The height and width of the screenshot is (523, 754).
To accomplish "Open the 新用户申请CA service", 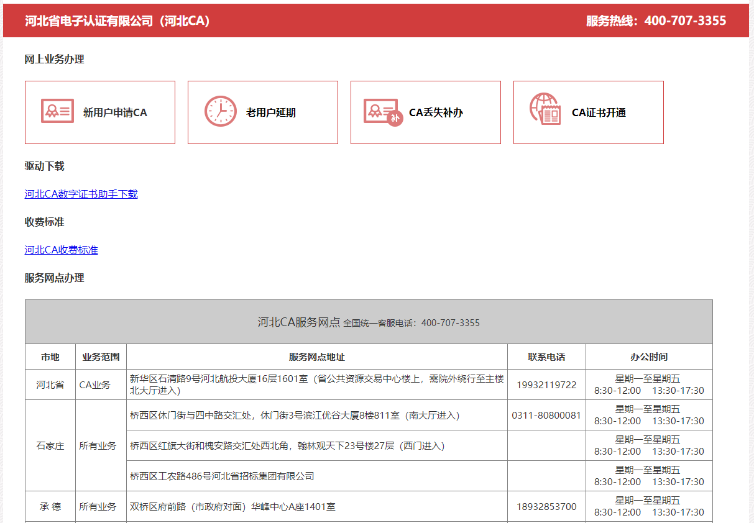I will click(115, 112).
